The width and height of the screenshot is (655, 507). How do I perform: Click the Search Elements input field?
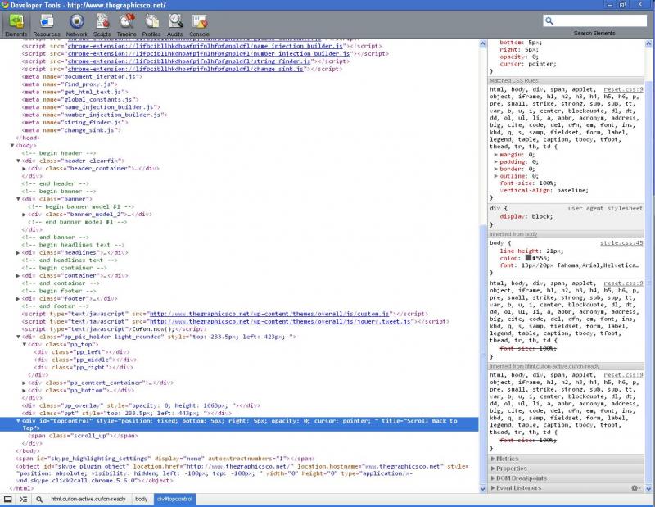coord(595,20)
